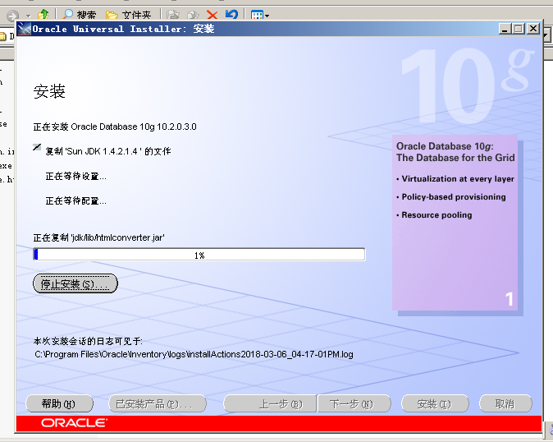Click the text Virtualization at every layer
This screenshot has height=442, width=553.
coord(458,179)
